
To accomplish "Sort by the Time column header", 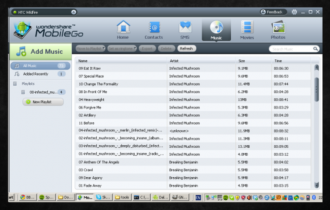I will (291, 61).
